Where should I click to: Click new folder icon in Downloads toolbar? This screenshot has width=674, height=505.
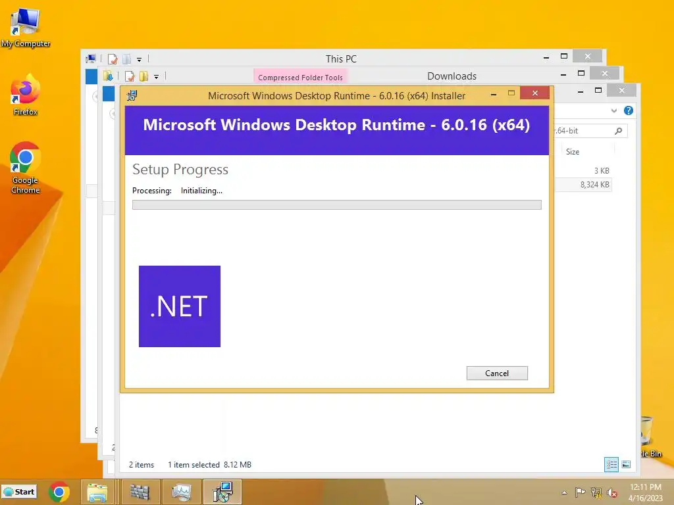pyautogui.click(x=143, y=76)
